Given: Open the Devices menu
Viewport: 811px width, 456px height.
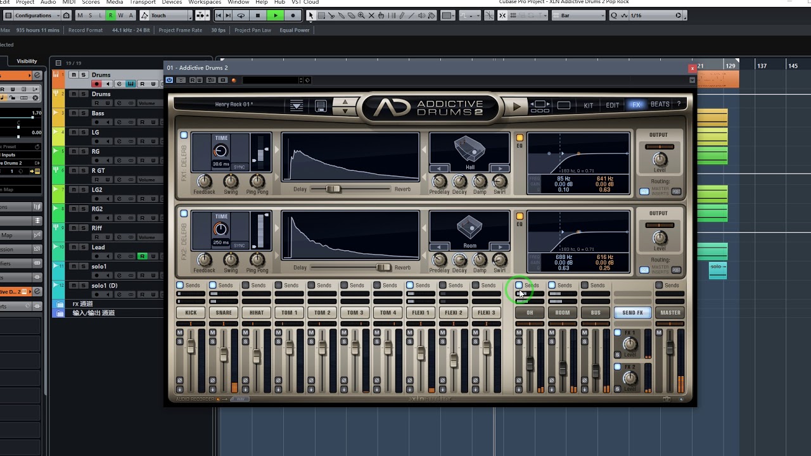Looking at the screenshot, I should click(x=172, y=3).
